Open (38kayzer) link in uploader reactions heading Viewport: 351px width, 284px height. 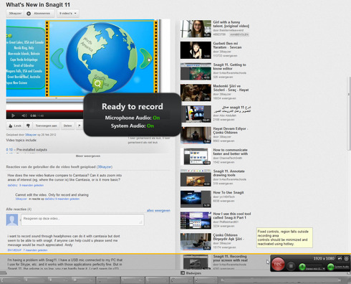105,167
